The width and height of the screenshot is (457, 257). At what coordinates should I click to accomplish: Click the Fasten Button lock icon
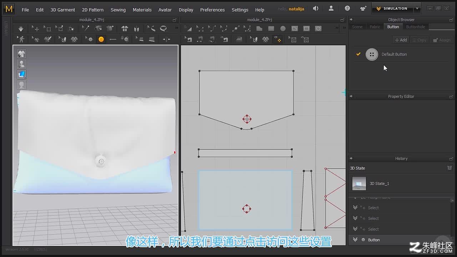[125, 39]
